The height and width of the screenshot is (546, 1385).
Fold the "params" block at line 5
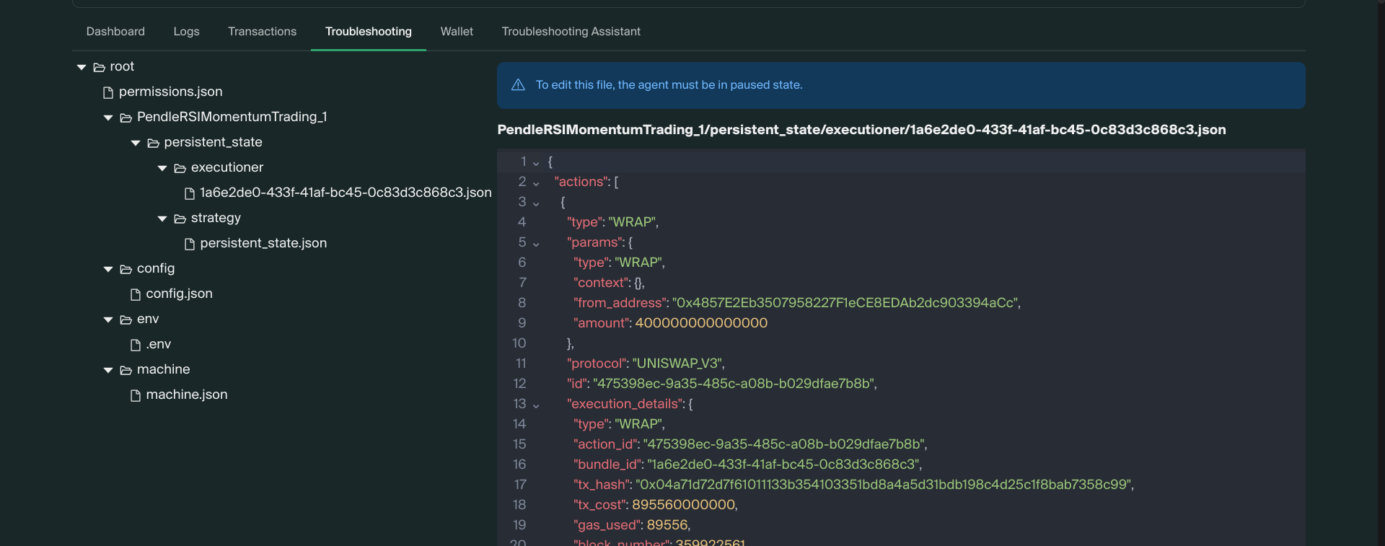536,245
